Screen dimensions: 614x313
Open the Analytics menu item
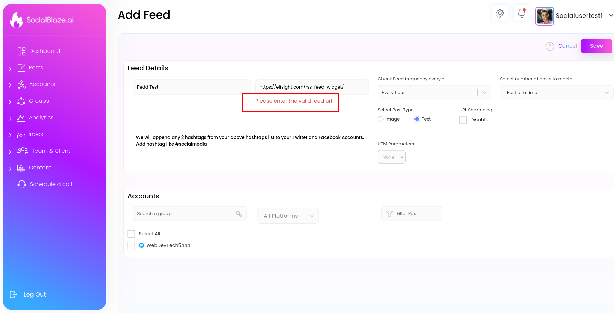click(x=41, y=118)
